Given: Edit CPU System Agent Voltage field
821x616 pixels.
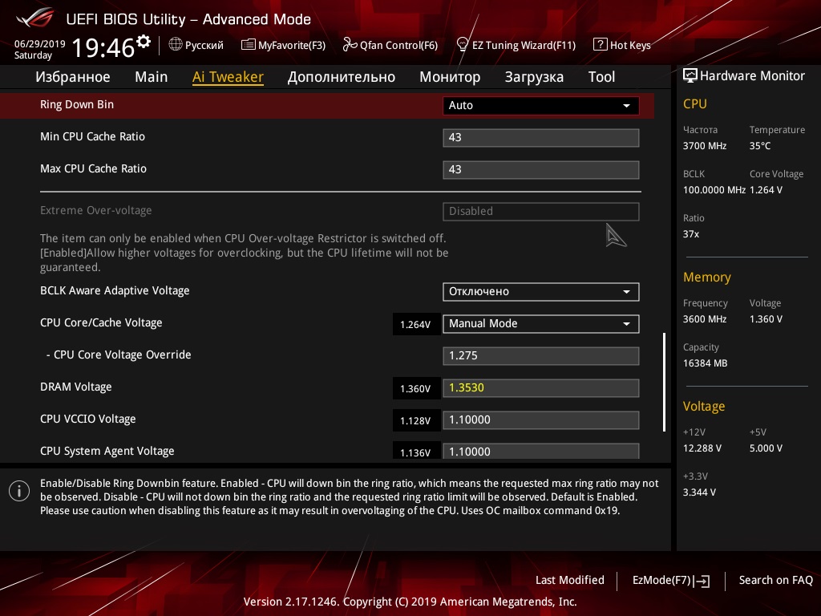Looking at the screenshot, I should (541, 451).
